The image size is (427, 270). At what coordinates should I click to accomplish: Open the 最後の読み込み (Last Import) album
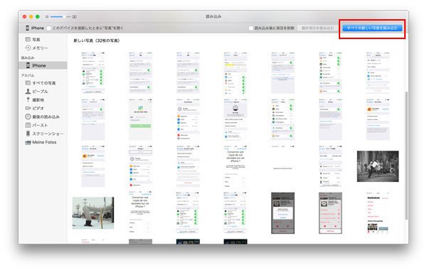coord(43,117)
